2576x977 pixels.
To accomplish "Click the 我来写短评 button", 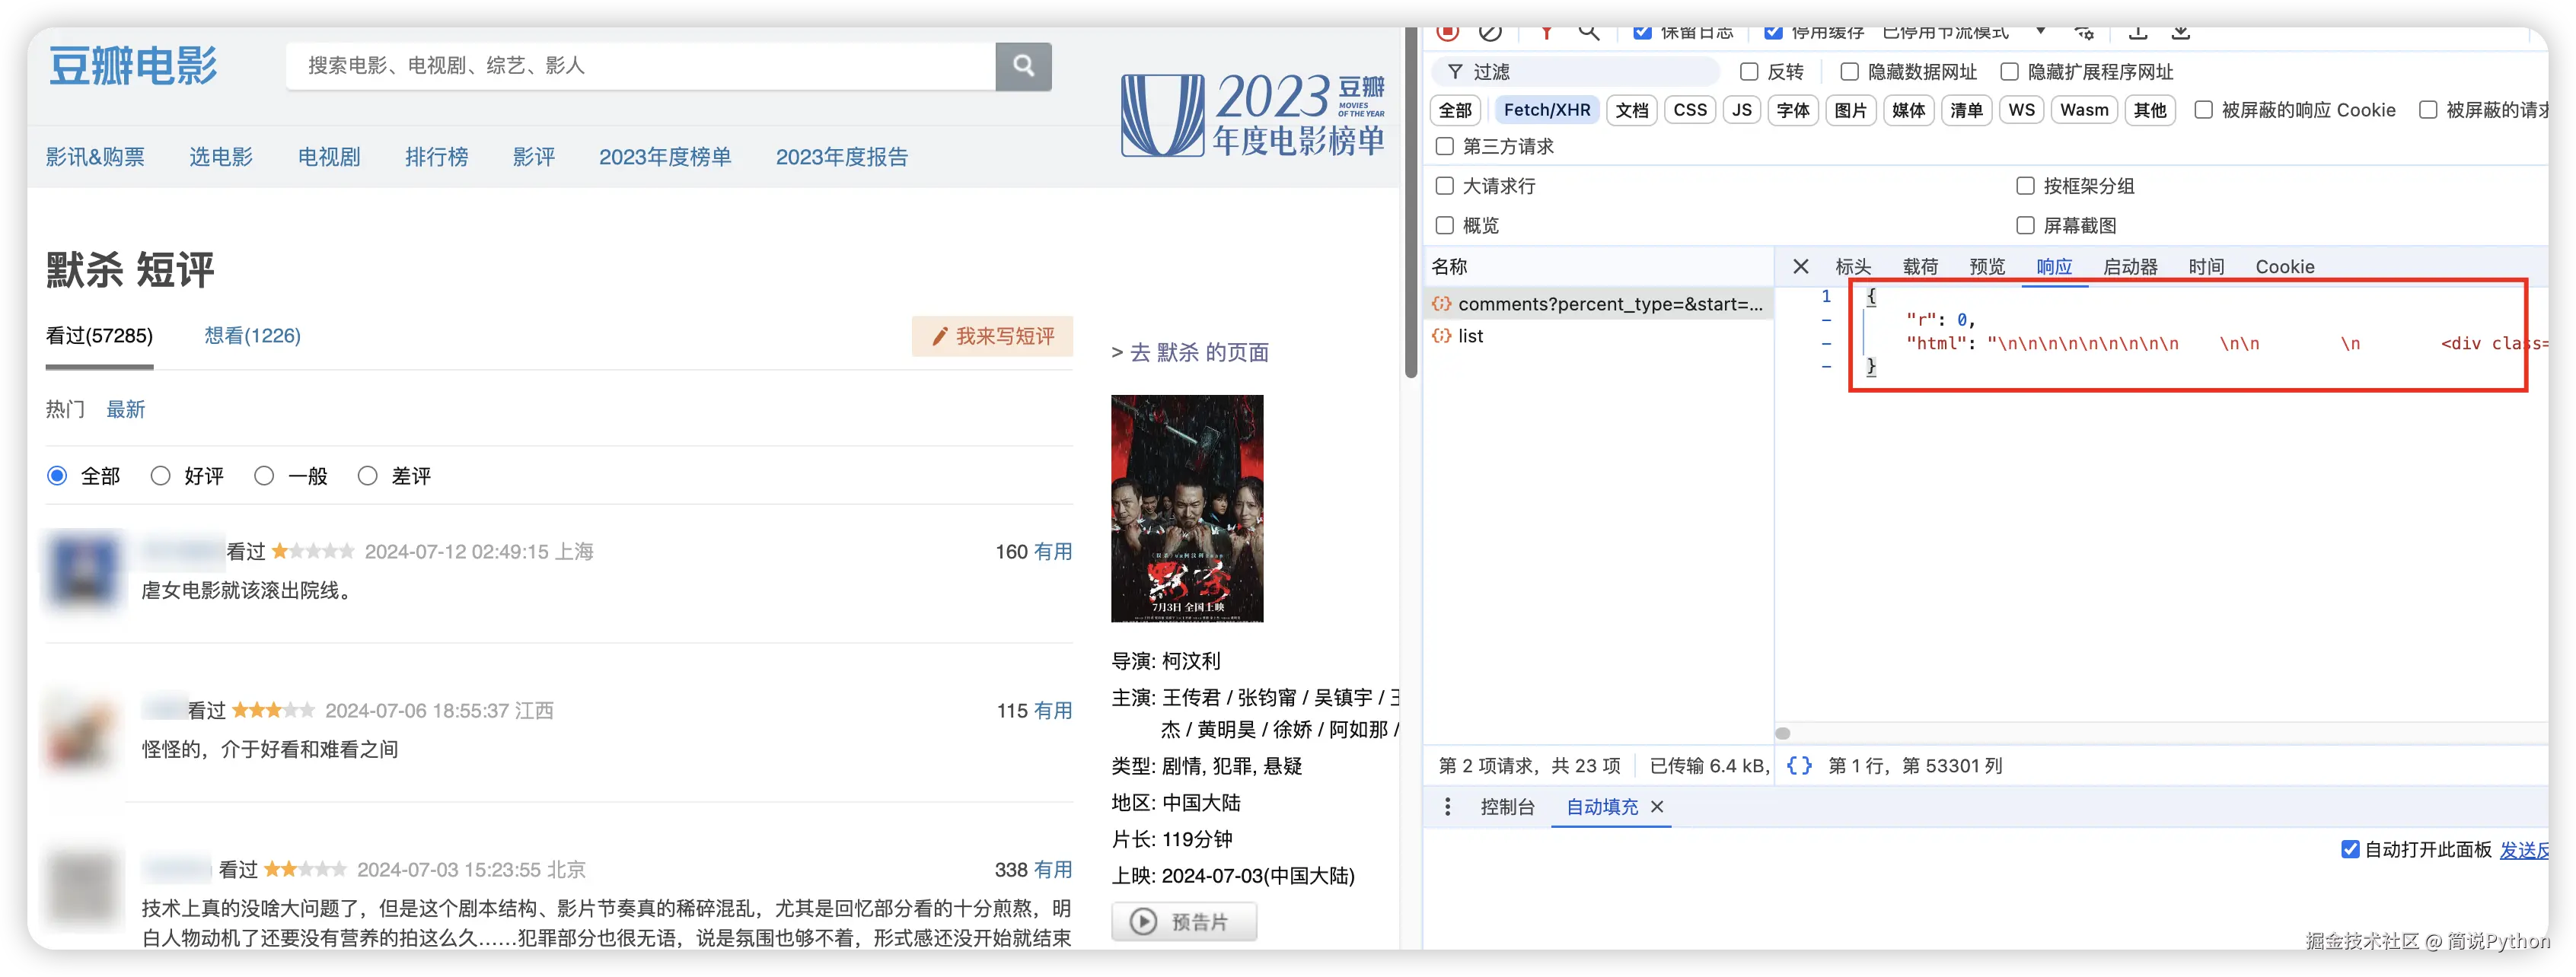I will coord(992,336).
